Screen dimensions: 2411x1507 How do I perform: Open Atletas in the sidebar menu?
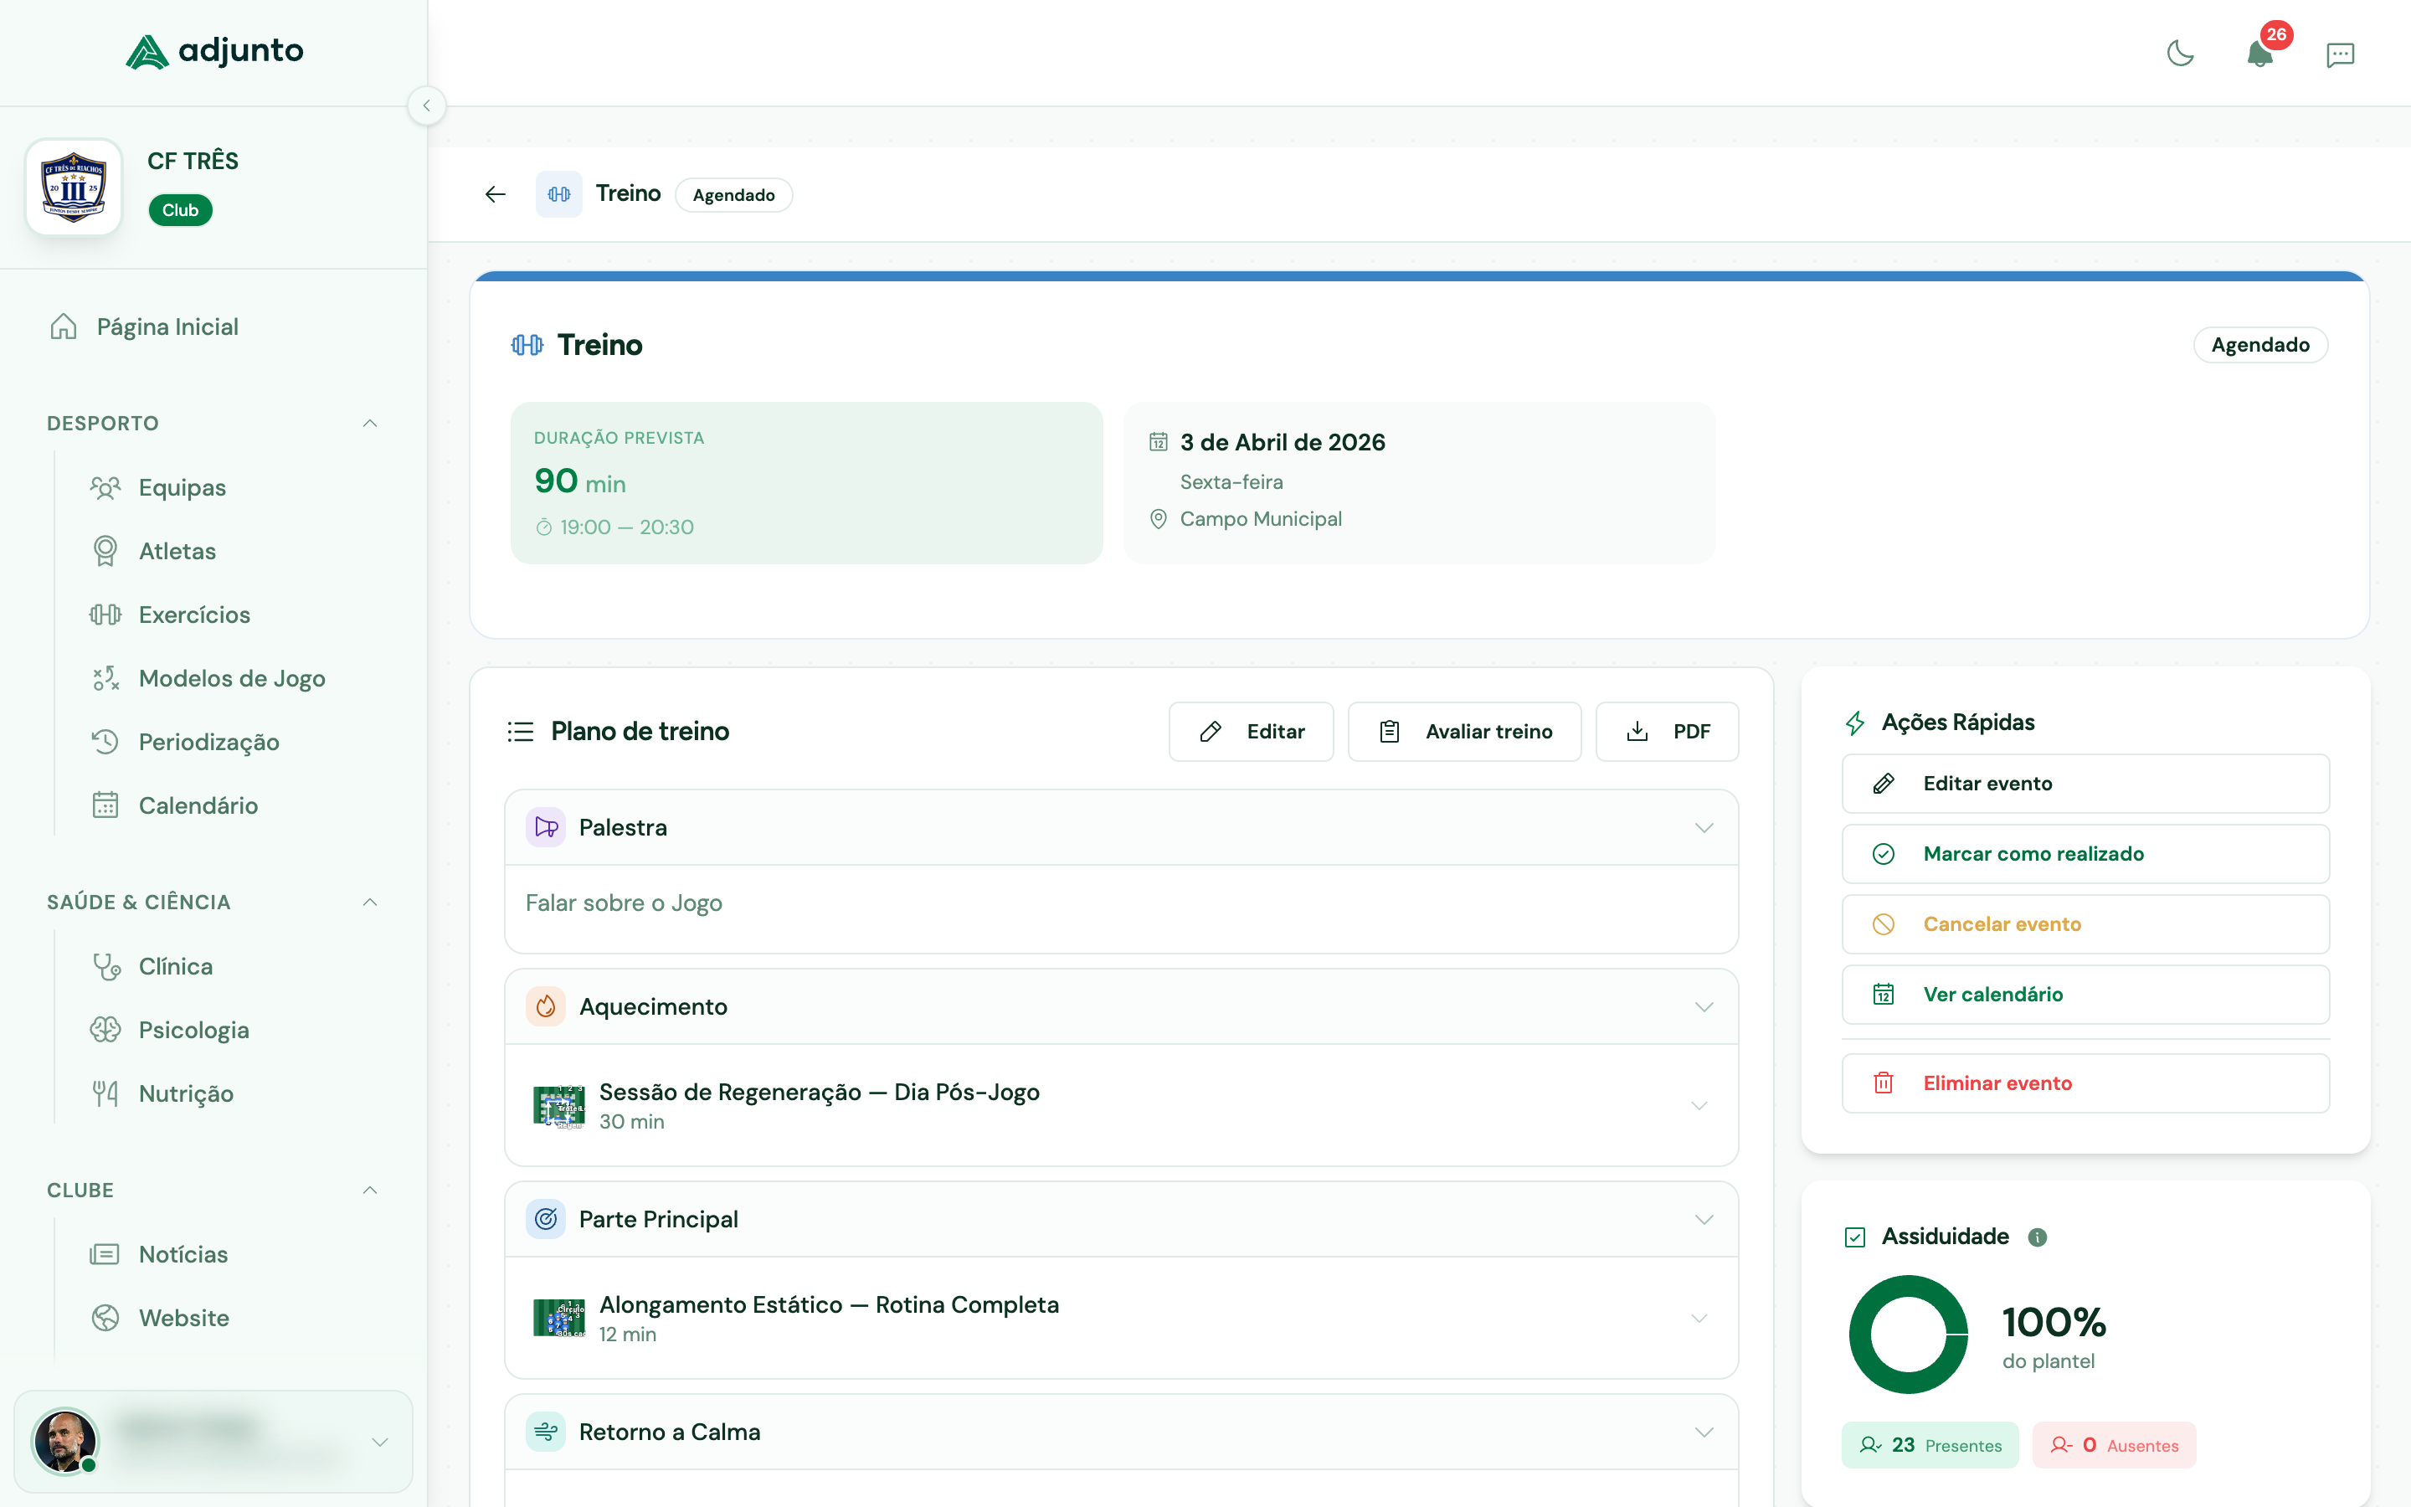(177, 551)
